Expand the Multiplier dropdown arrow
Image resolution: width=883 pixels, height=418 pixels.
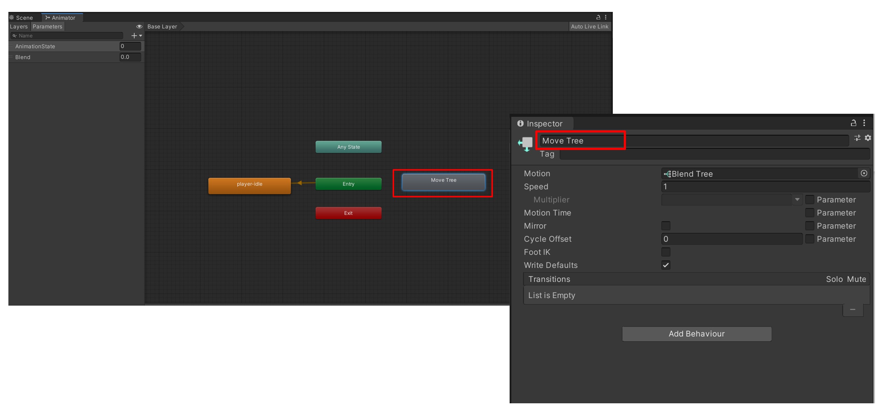pyautogui.click(x=797, y=200)
